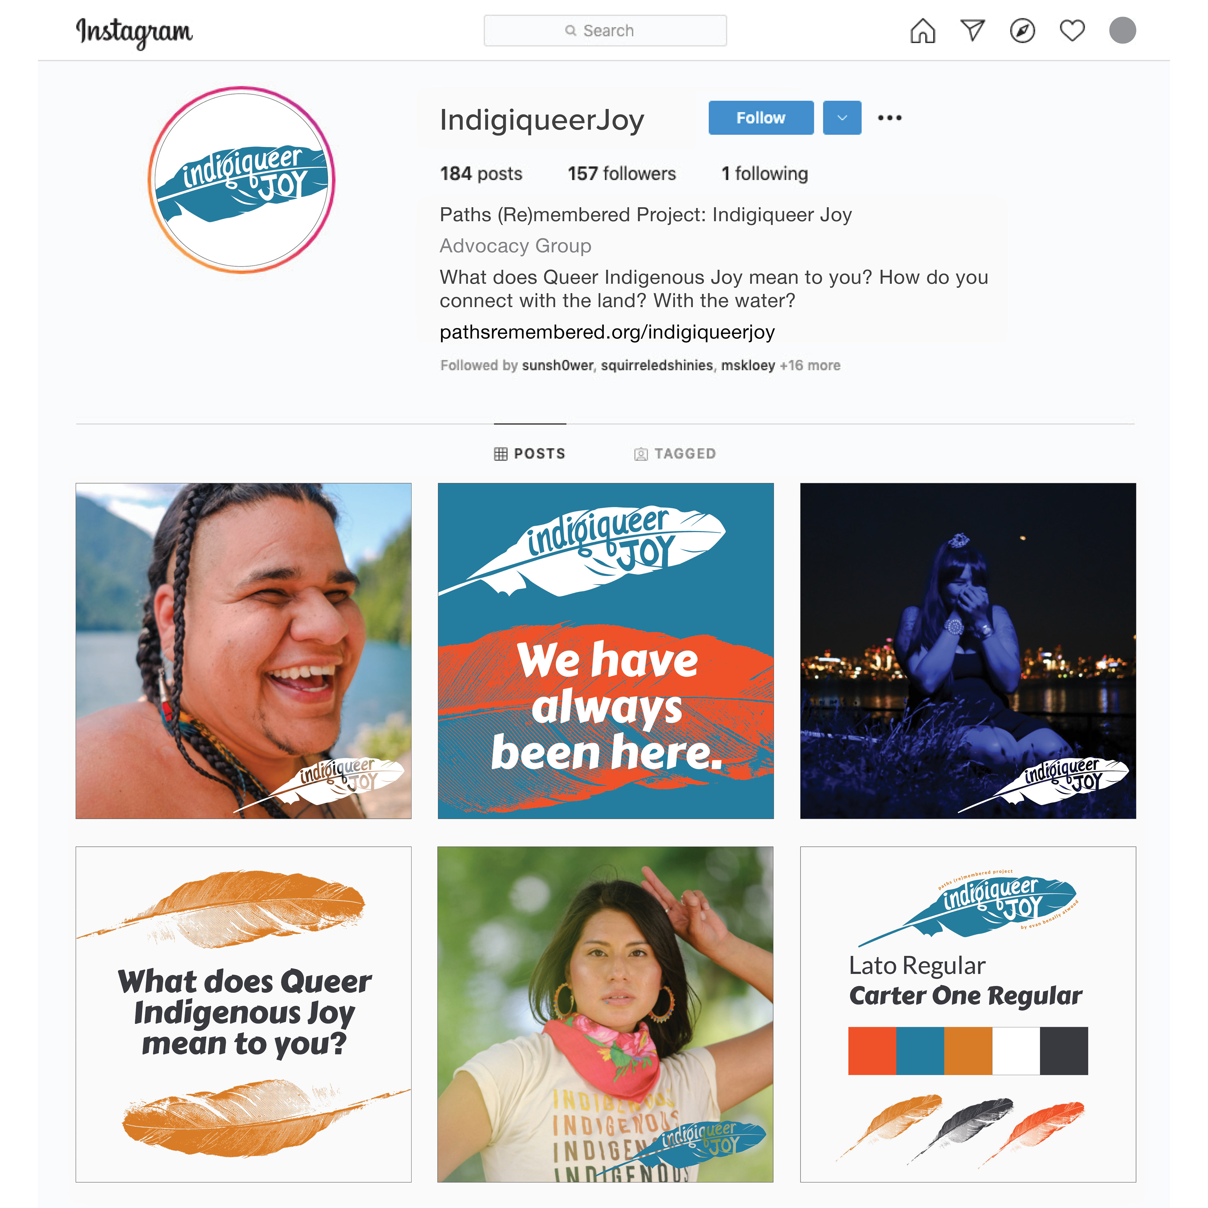Expand suggested accounts dropdown arrow
Viewport: 1208px width, 1208px height.
842,118
